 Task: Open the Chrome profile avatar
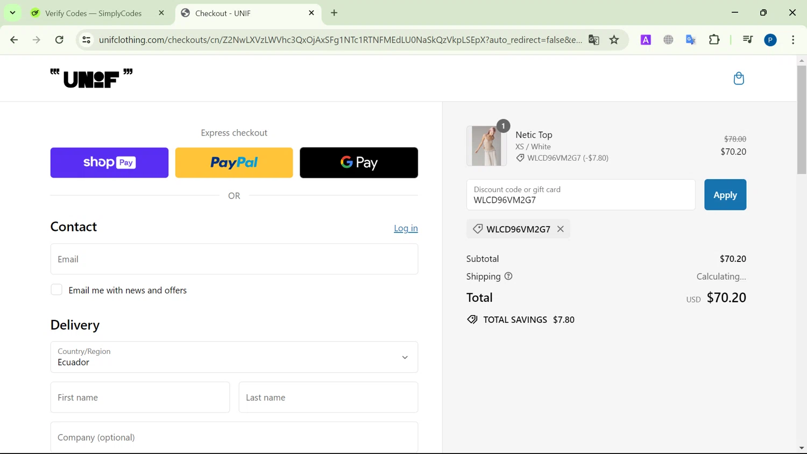(770, 40)
